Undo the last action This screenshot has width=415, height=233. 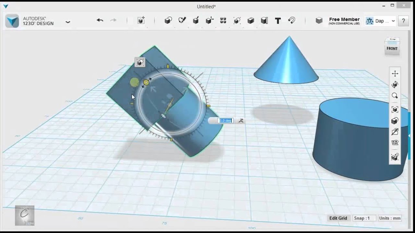100,20
